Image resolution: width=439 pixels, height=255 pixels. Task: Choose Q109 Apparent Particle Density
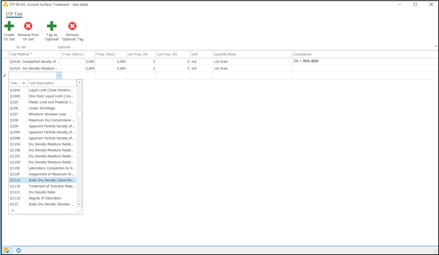point(43,126)
